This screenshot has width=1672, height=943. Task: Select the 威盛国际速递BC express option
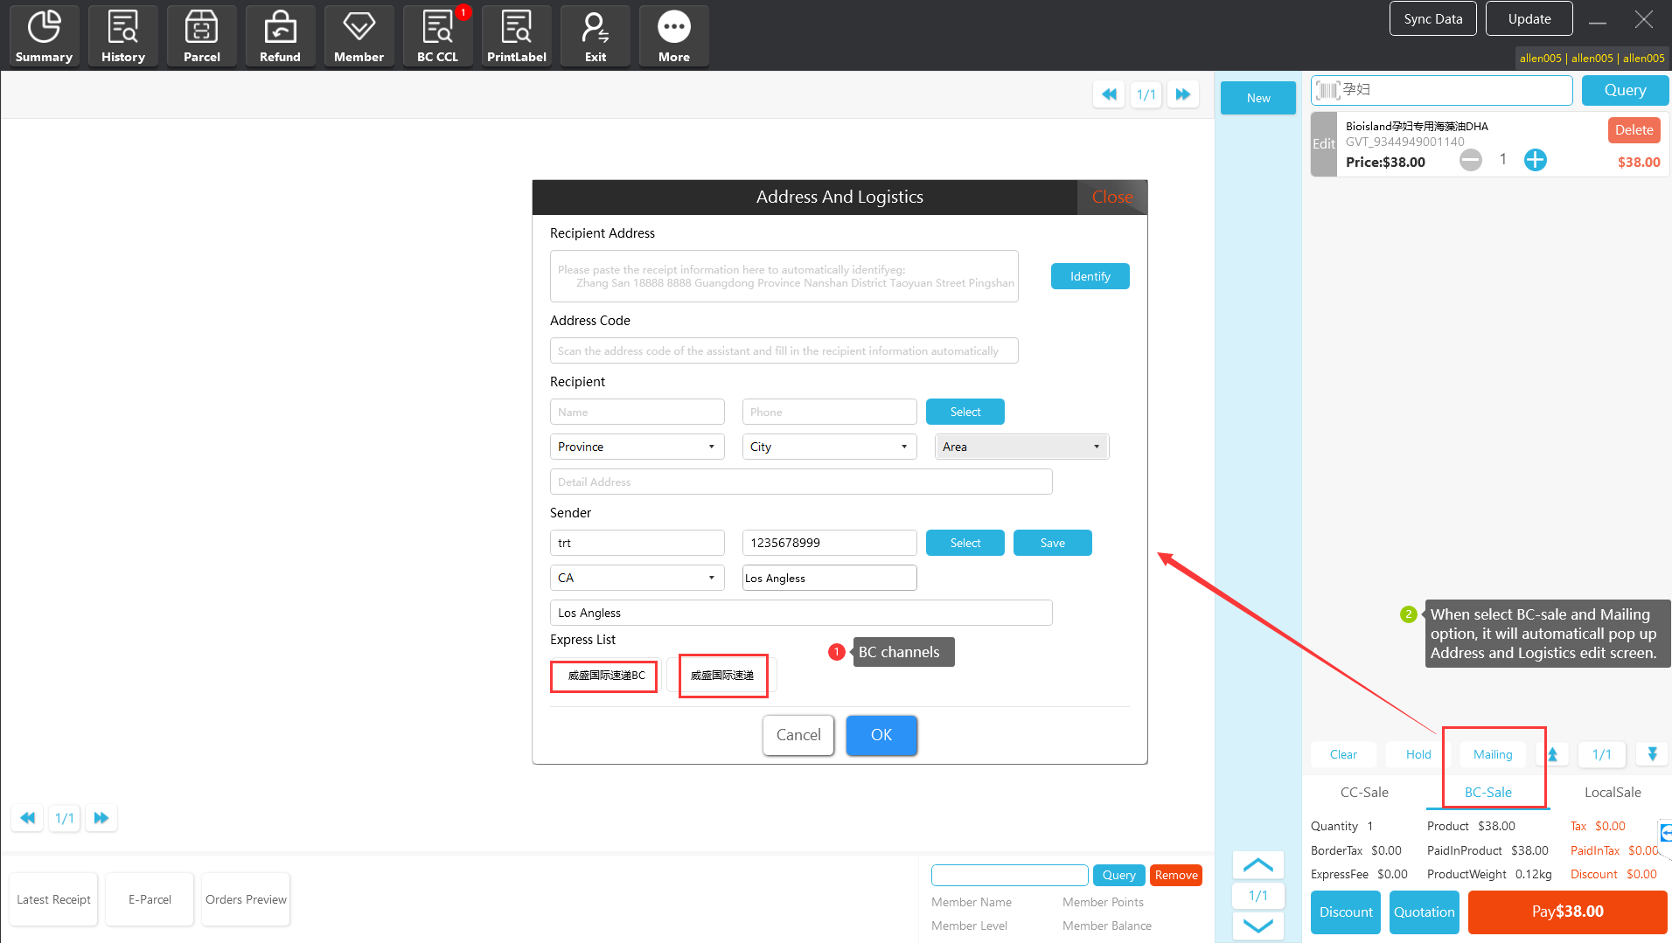pyautogui.click(x=604, y=676)
